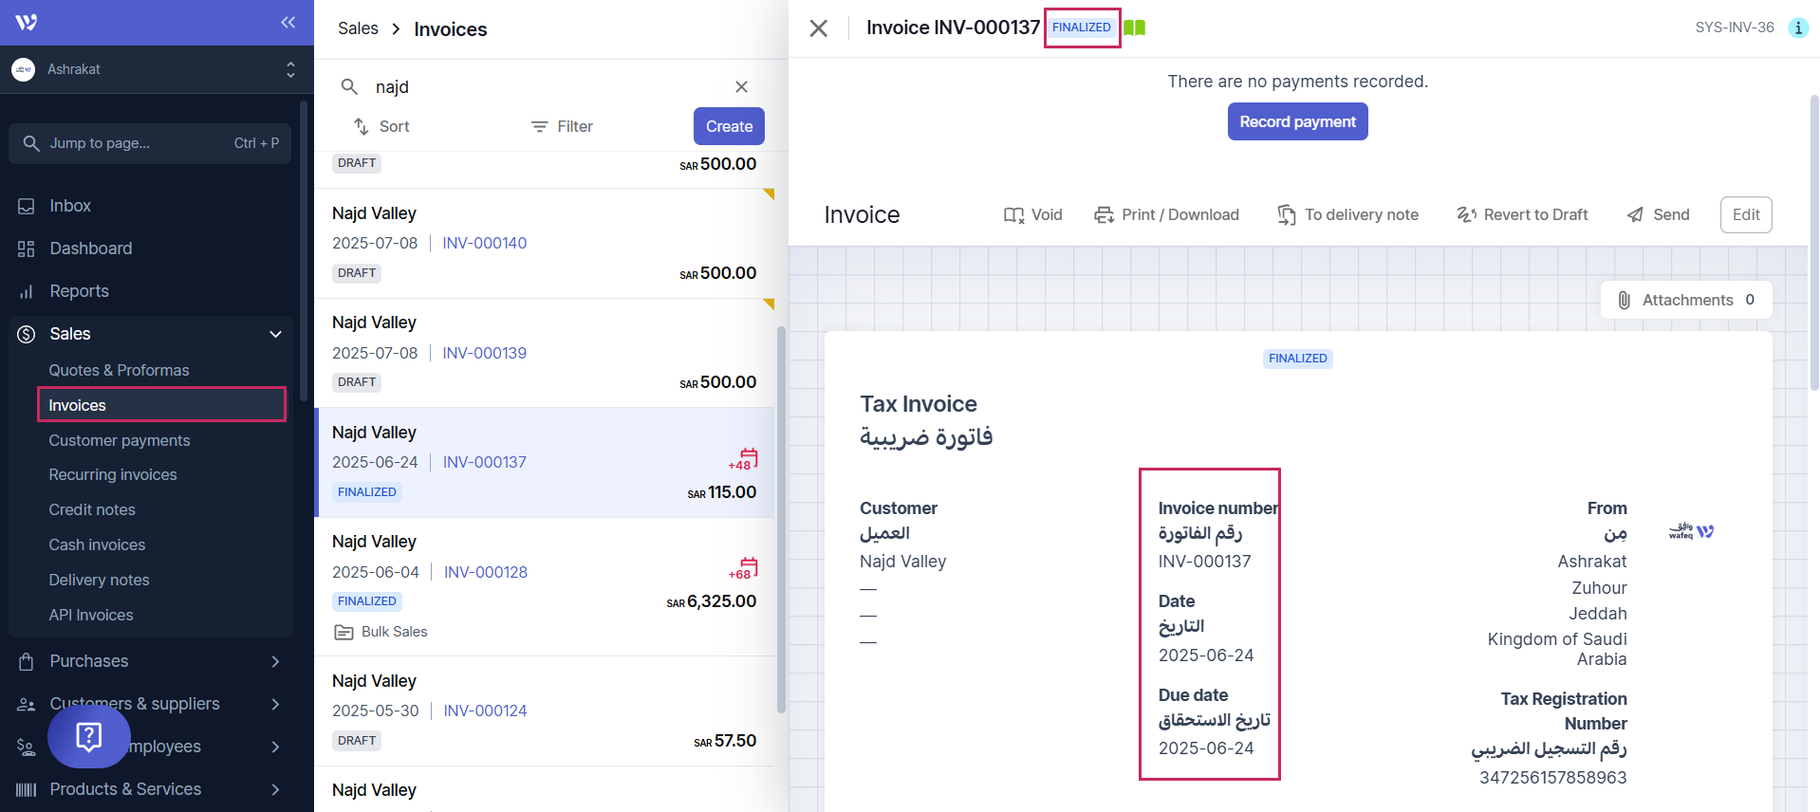Collapse the sidebar with double-chevron icon

[x=288, y=22]
